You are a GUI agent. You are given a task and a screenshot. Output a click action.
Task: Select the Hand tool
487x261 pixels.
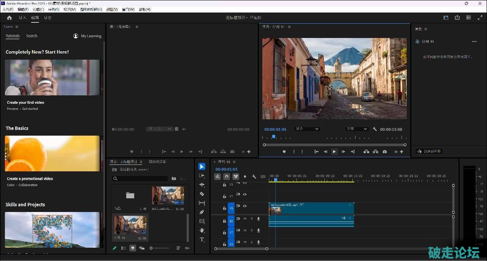point(202,230)
